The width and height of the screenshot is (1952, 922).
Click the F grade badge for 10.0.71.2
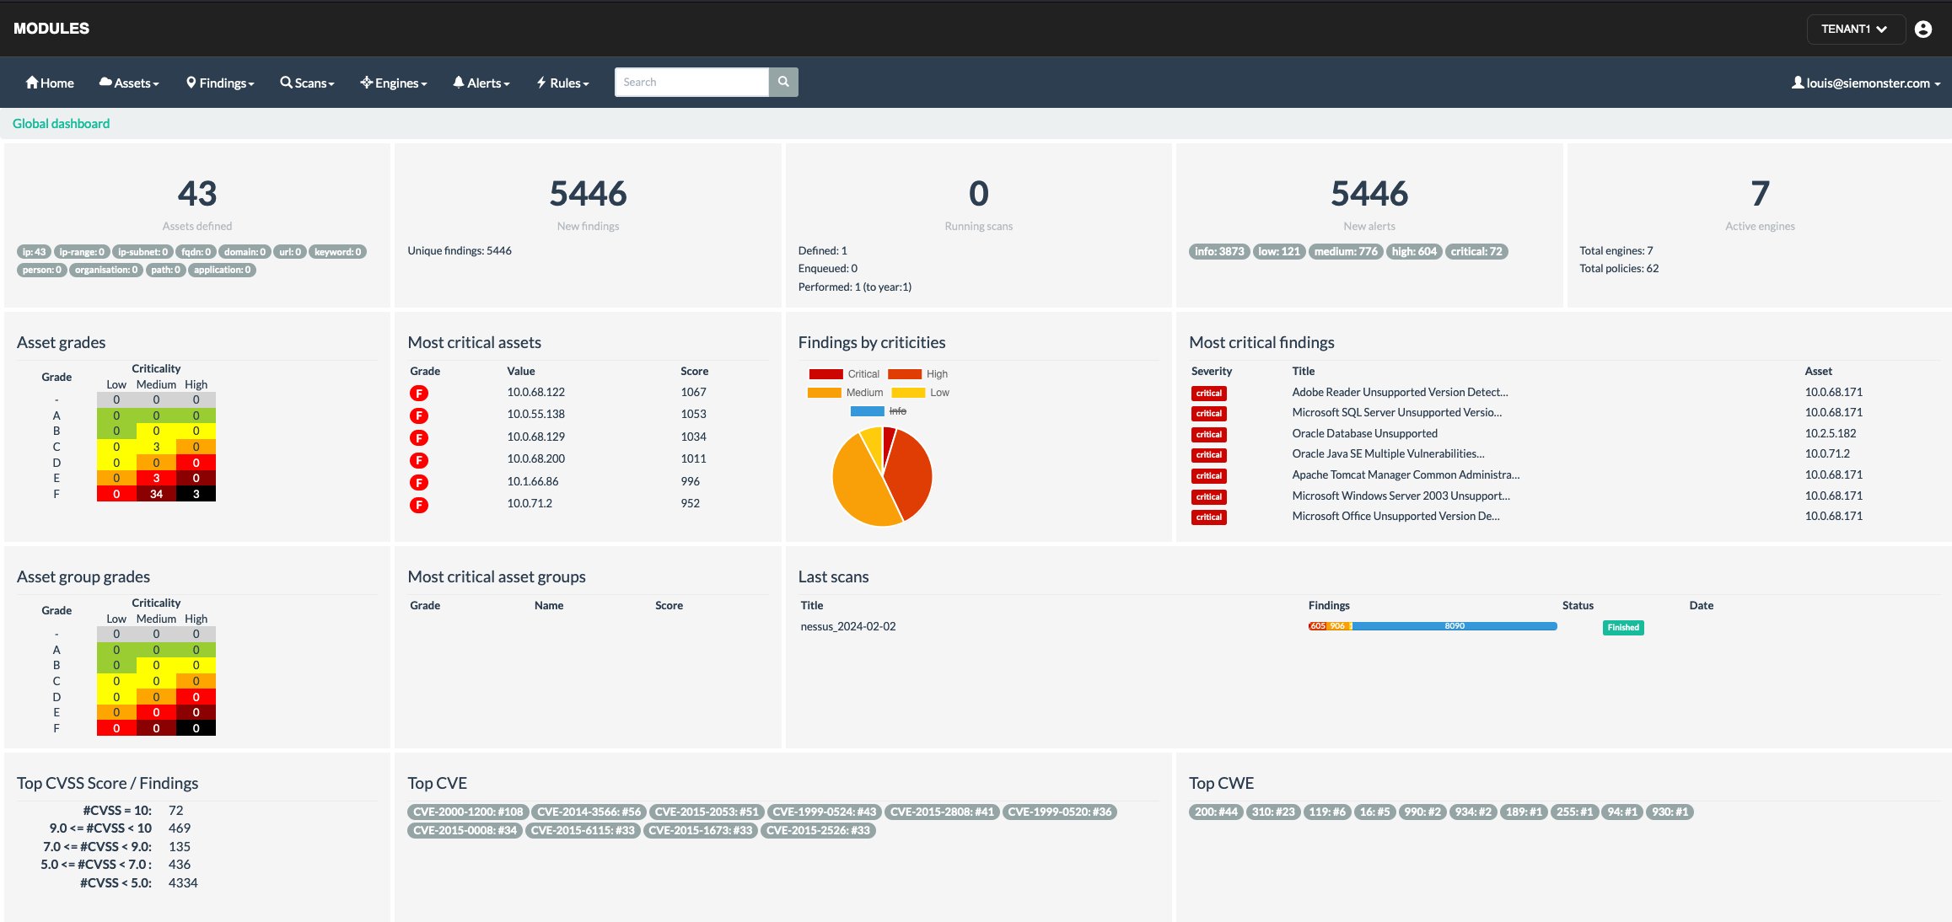(419, 505)
